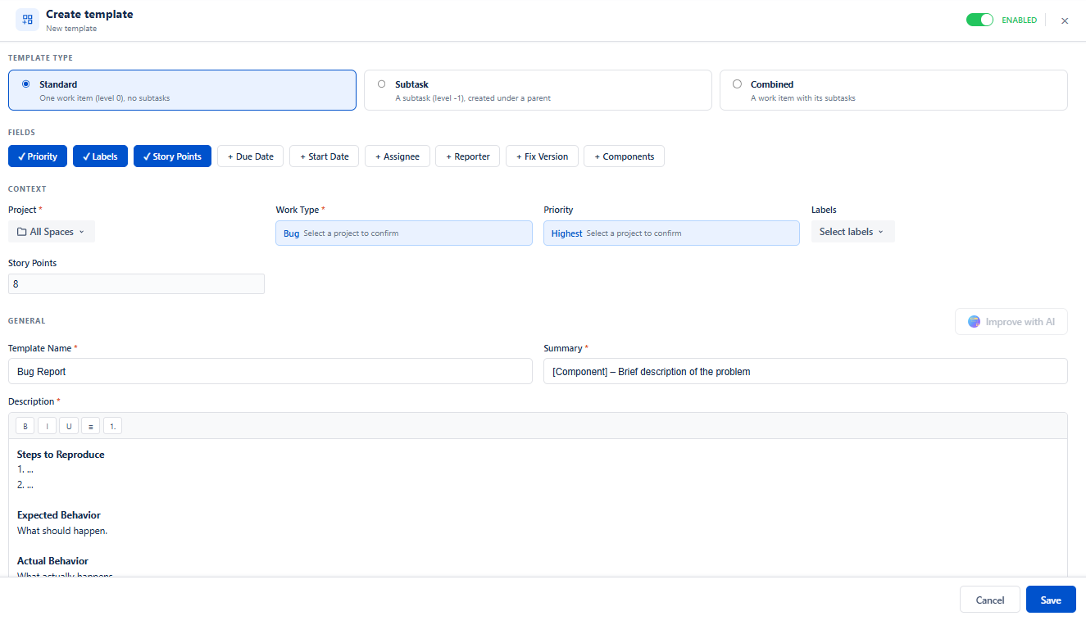Save the new template
This screenshot has width=1086, height=625.
click(1051, 600)
